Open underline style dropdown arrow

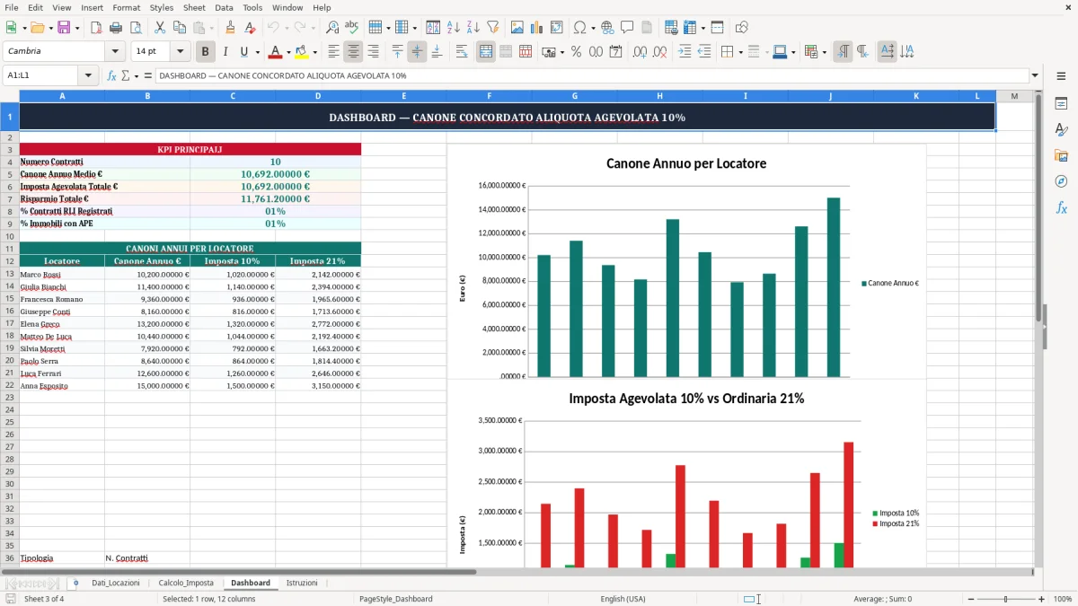point(257,52)
